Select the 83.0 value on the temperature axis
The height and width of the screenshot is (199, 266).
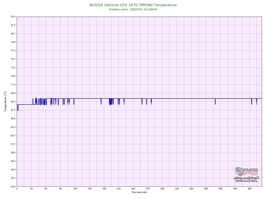click(13, 17)
